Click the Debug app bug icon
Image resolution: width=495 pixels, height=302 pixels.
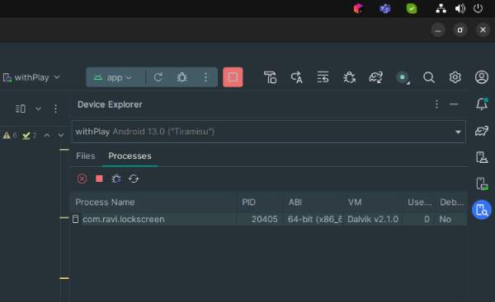click(x=181, y=77)
